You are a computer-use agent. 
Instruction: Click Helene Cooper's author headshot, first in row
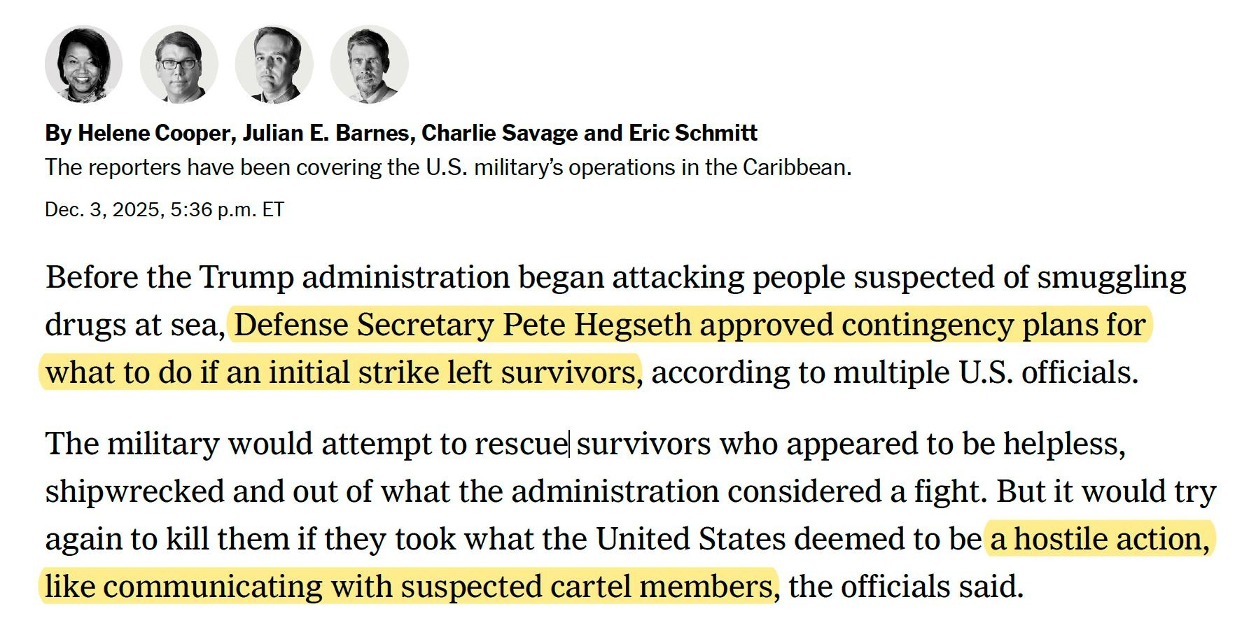83,64
